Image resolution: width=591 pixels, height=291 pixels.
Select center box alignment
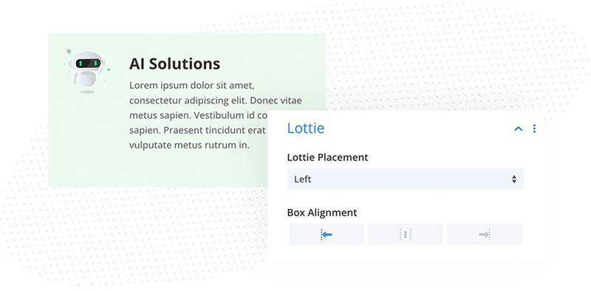405,234
